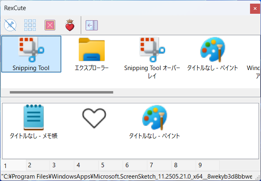Select the Snipping Tool オーバーレイ item

152,58
